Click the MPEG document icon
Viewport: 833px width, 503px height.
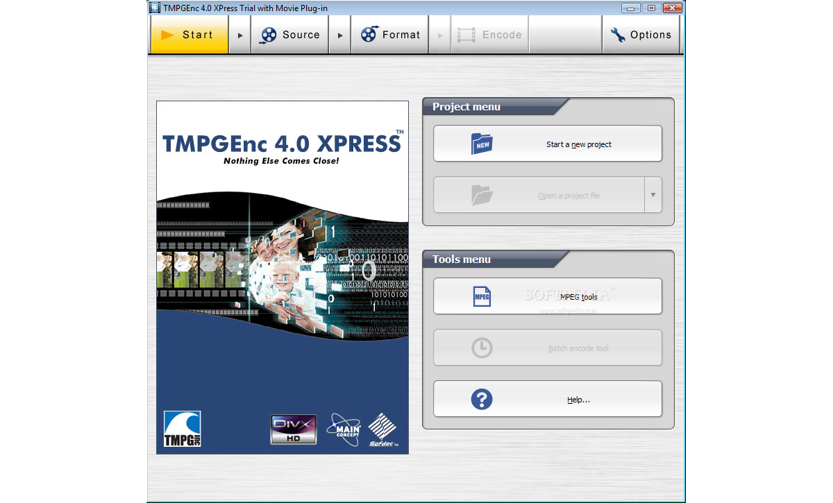tap(482, 296)
